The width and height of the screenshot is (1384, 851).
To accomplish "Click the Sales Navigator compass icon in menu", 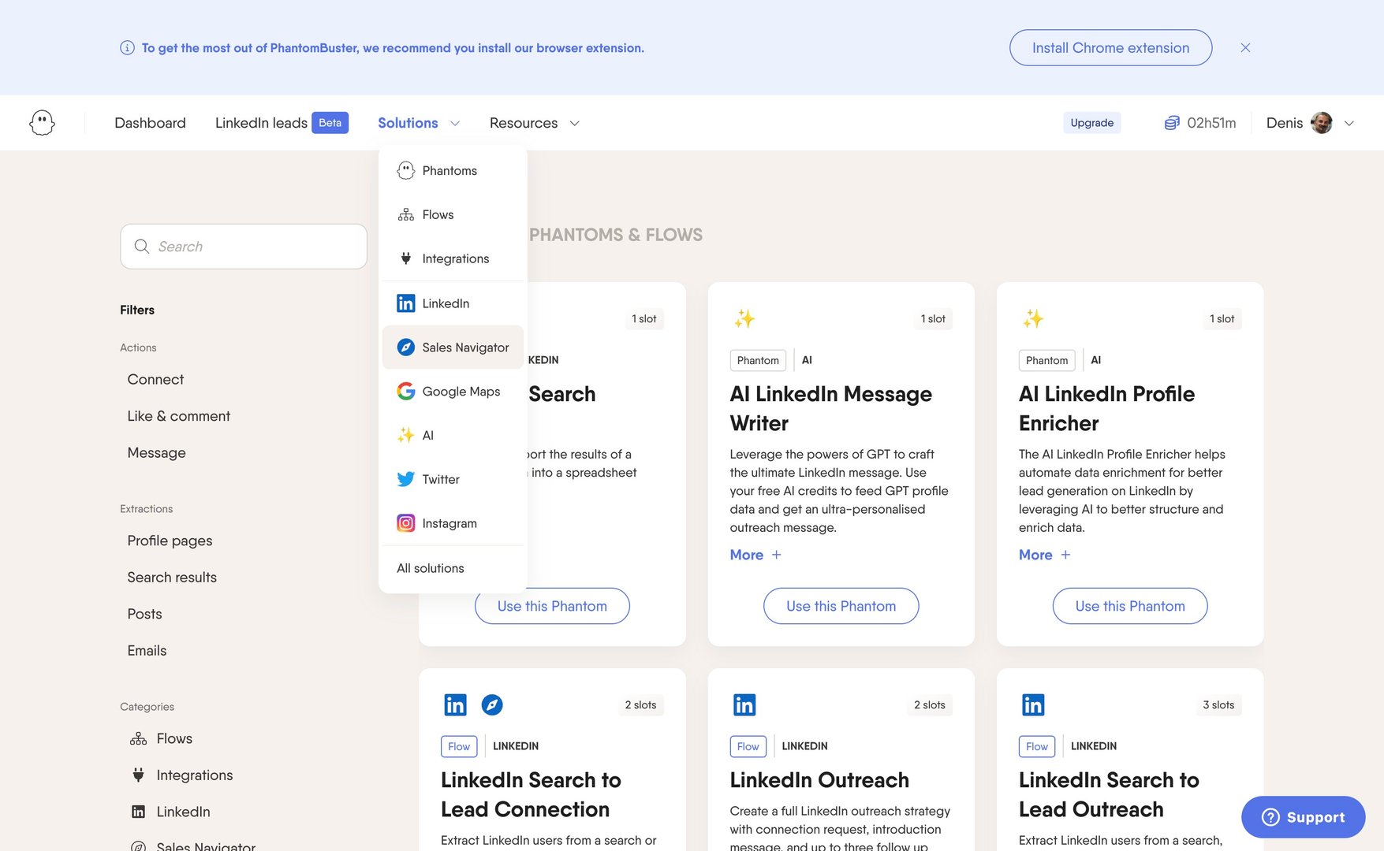I will click(x=405, y=347).
